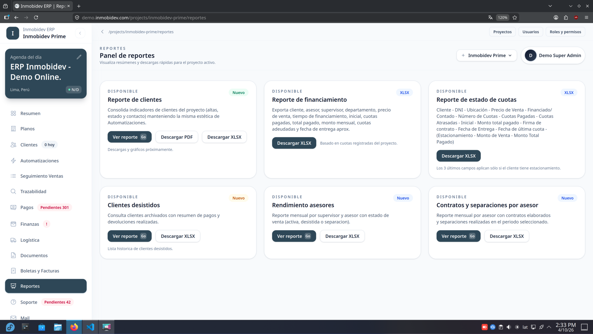Select Documentos in the sidebar
Viewport: 593px width, 334px height.
[34, 255]
